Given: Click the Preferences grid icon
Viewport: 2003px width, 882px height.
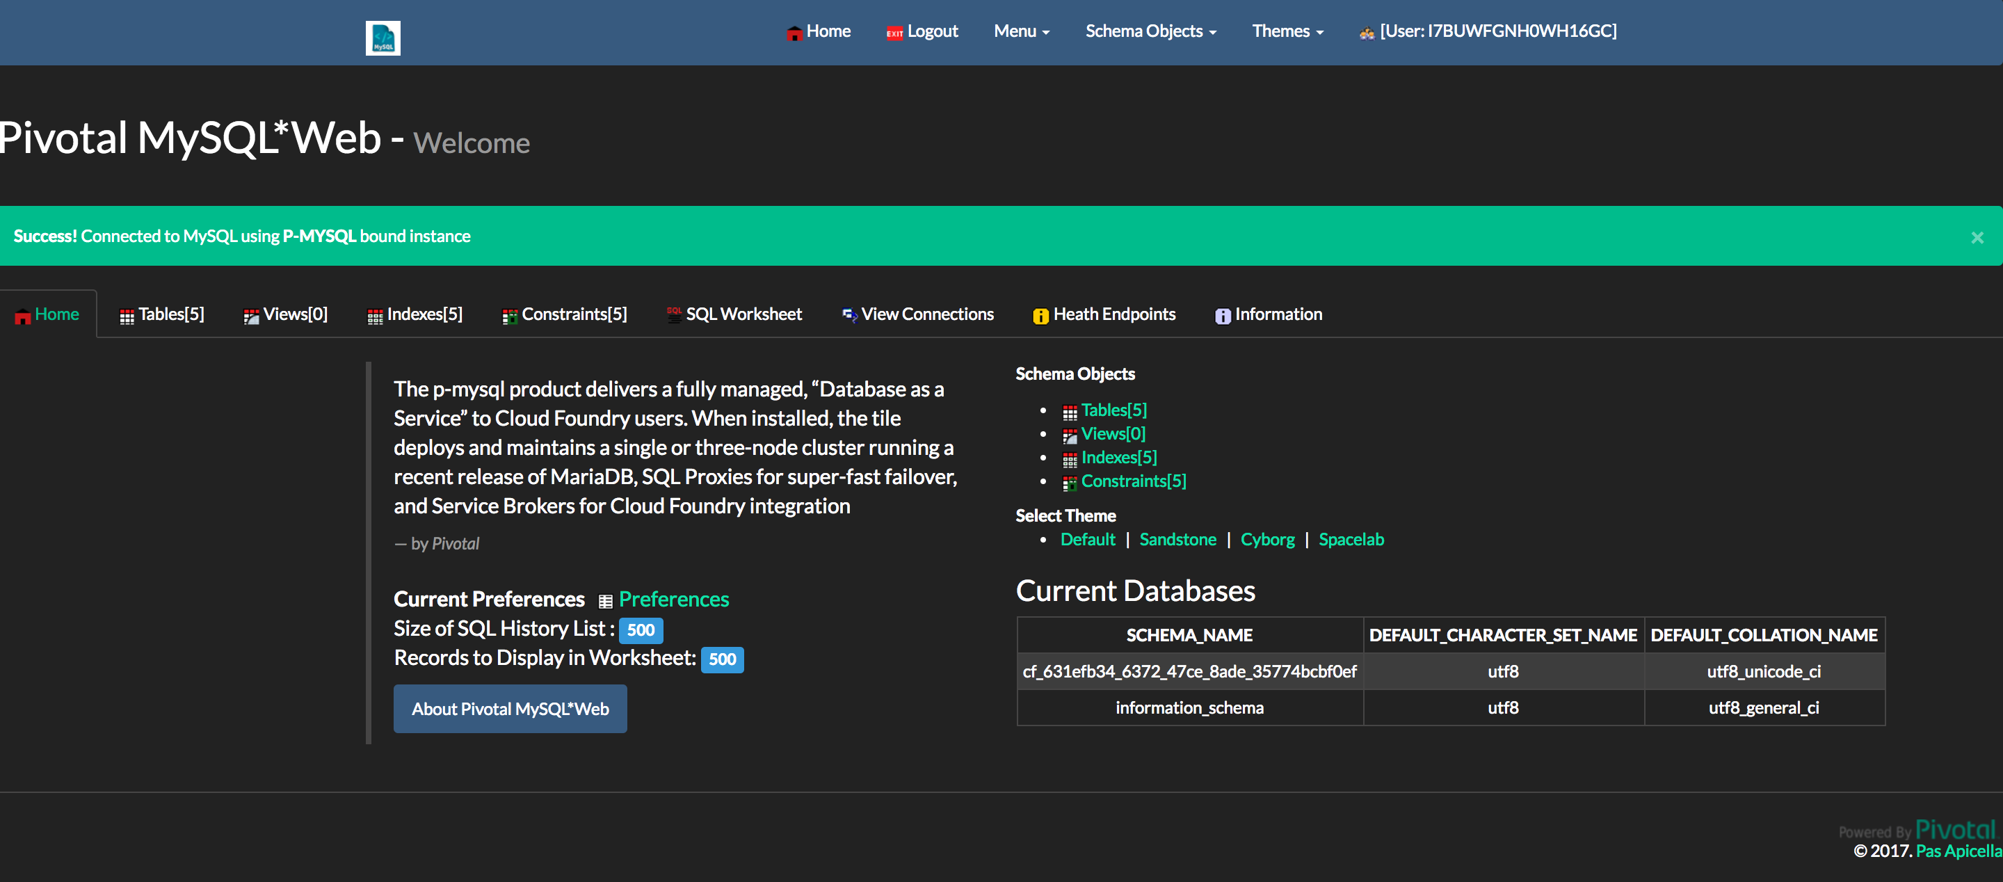Looking at the screenshot, I should (605, 600).
